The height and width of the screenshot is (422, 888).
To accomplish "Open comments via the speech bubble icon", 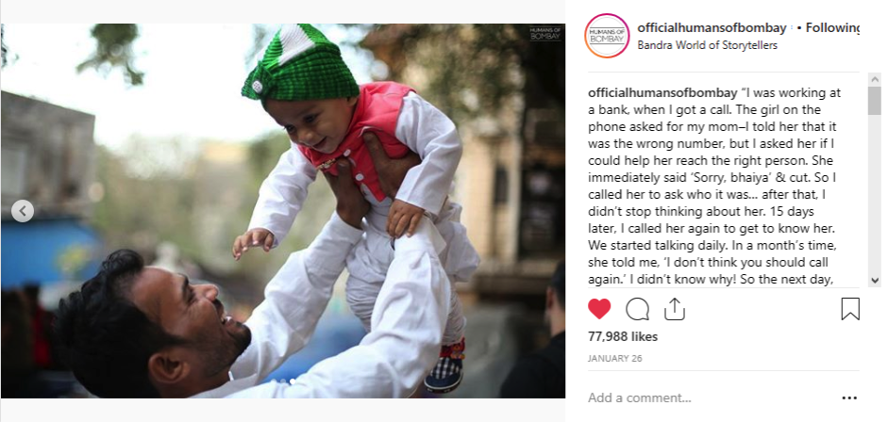I will [x=637, y=309].
